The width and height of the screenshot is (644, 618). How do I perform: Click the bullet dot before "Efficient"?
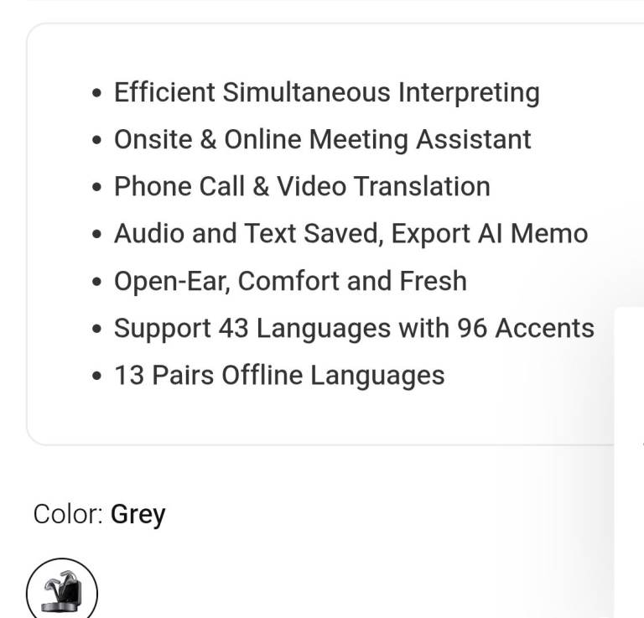tap(98, 93)
